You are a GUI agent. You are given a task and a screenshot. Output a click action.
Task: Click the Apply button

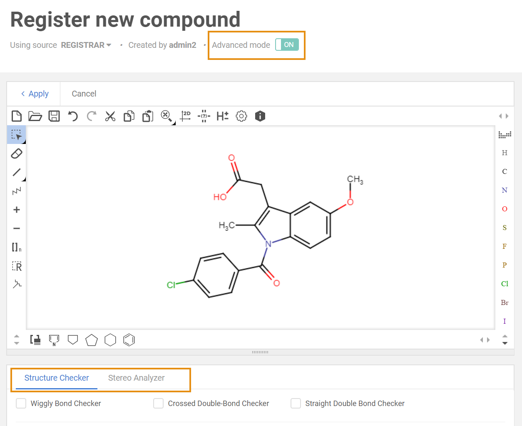click(x=35, y=94)
